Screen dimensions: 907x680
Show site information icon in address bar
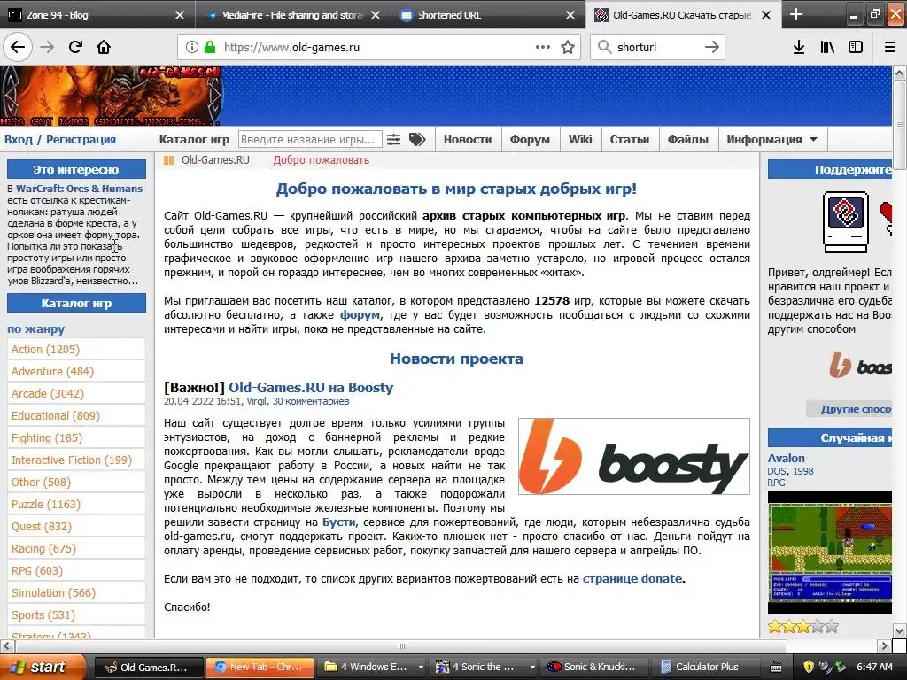(x=192, y=47)
